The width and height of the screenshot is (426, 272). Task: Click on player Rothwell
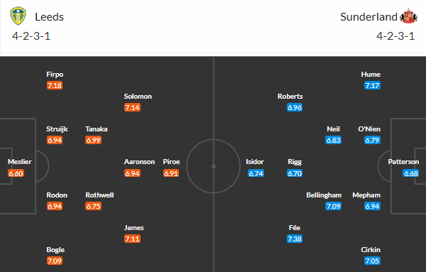click(99, 195)
